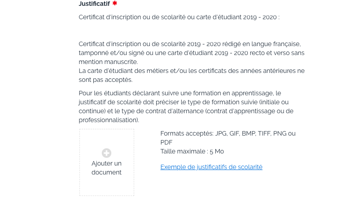Click the 'PDF' format text
The image size is (350, 200).
pyautogui.click(x=166, y=142)
